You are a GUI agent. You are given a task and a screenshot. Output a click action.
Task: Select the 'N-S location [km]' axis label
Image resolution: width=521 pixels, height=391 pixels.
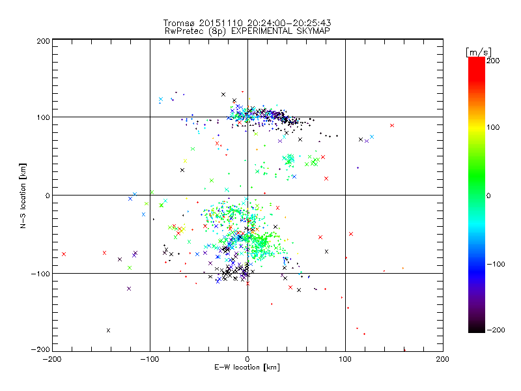[x=23, y=195]
